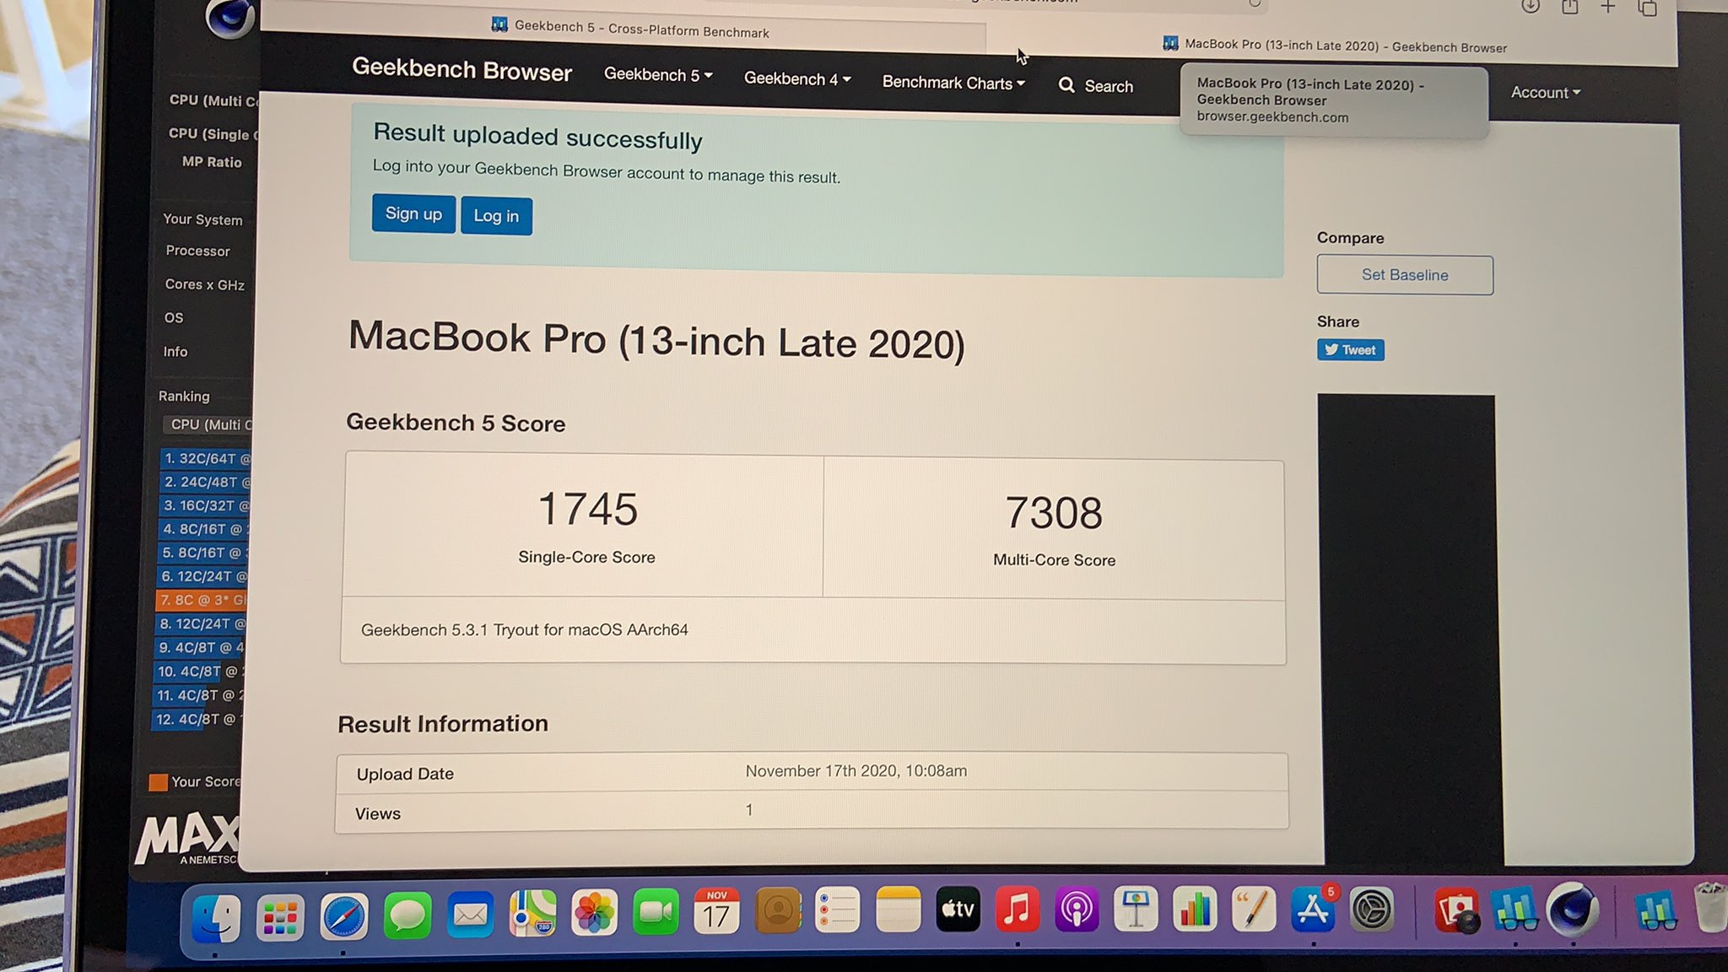1728x972 pixels.
Task: Open the Podcasts app icon
Action: (1077, 910)
